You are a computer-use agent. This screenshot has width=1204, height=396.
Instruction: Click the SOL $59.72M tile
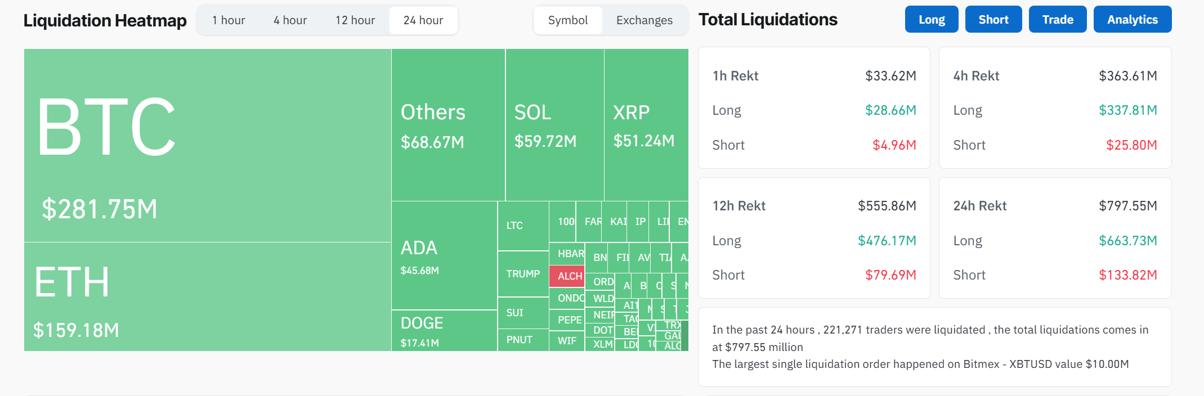click(x=554, y=125)
